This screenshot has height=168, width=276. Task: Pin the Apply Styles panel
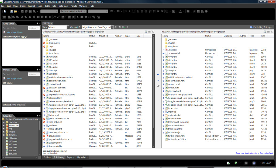[37, 24]
